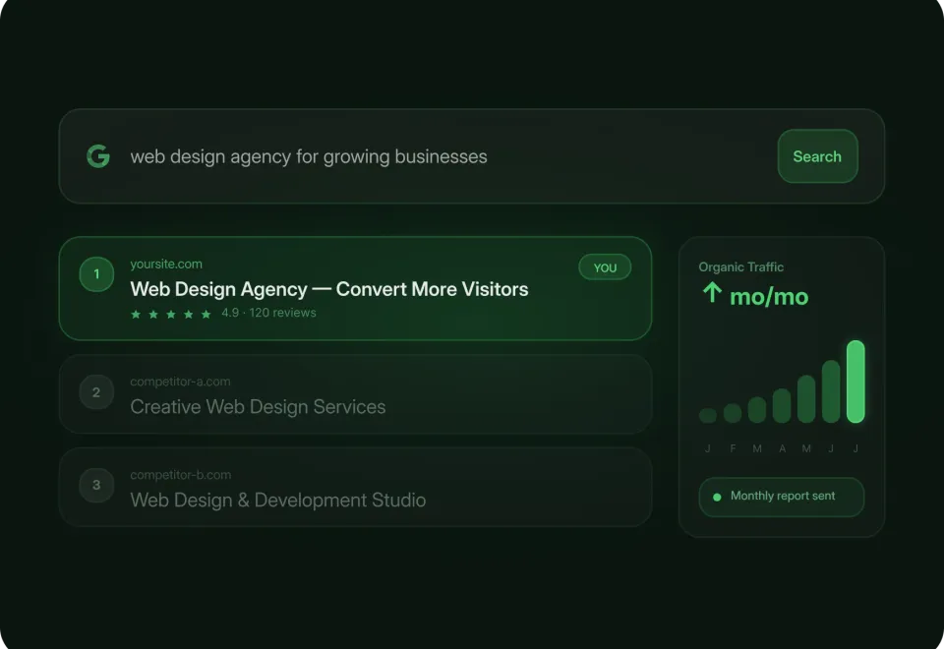944x649 pixels.
Task: Click the Organic Traffic label
Action: pyautogui.click(x=741, y=266)
